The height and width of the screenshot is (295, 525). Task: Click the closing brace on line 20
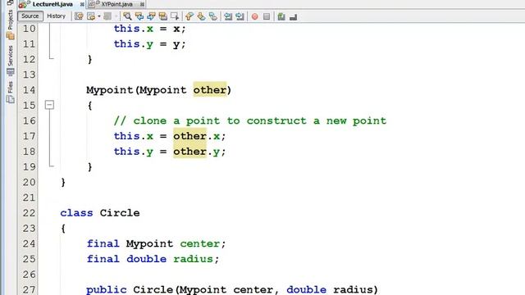[x=63, y=182]
